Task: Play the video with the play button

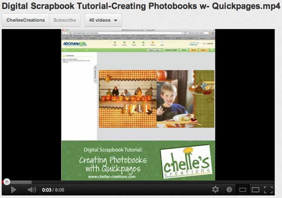Action: pyautogui.click(x=14, y=190)
